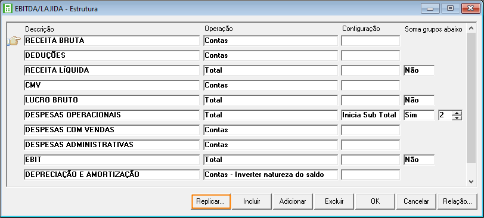Open Operação field of DESPESAS OPERACIONAIS row
Viewport: 484px width, 218px height.
click(271, 115)
